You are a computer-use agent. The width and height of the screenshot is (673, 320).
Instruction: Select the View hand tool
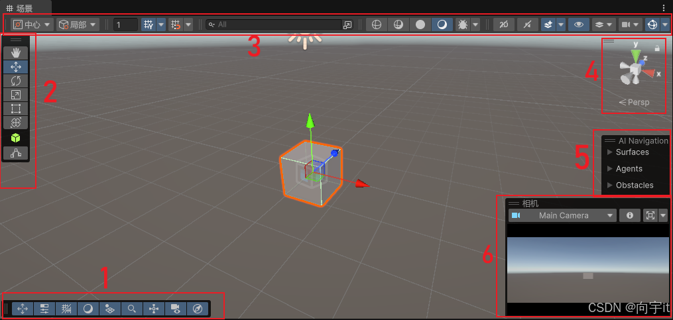[x=15, y=53]
